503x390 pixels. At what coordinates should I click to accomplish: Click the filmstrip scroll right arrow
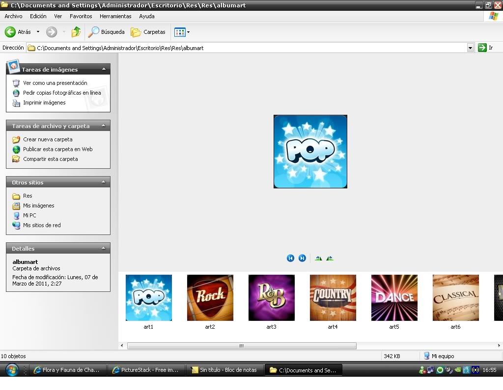click(499, 346)
